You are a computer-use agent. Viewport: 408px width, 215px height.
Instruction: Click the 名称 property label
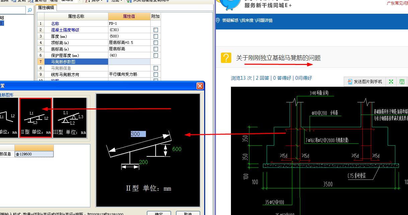(x=55, y=24)
